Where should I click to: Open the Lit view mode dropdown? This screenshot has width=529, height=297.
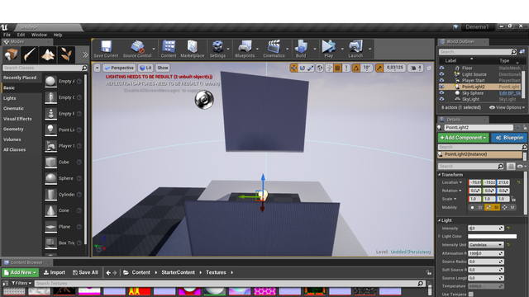pos(145,68)
